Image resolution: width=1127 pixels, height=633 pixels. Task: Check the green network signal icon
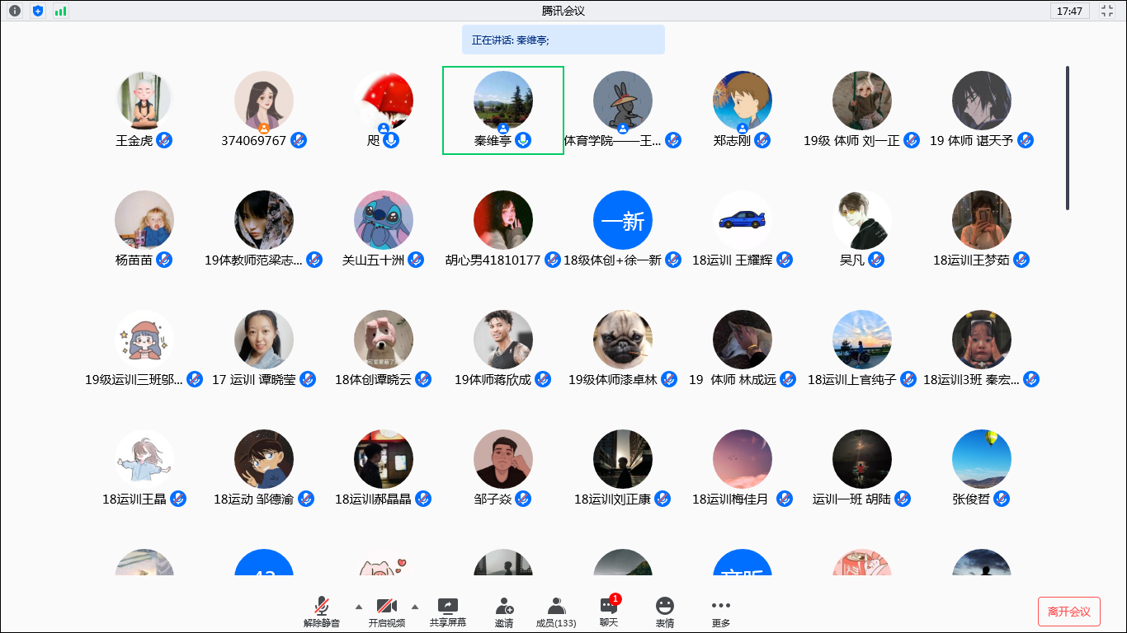[61, 11]
